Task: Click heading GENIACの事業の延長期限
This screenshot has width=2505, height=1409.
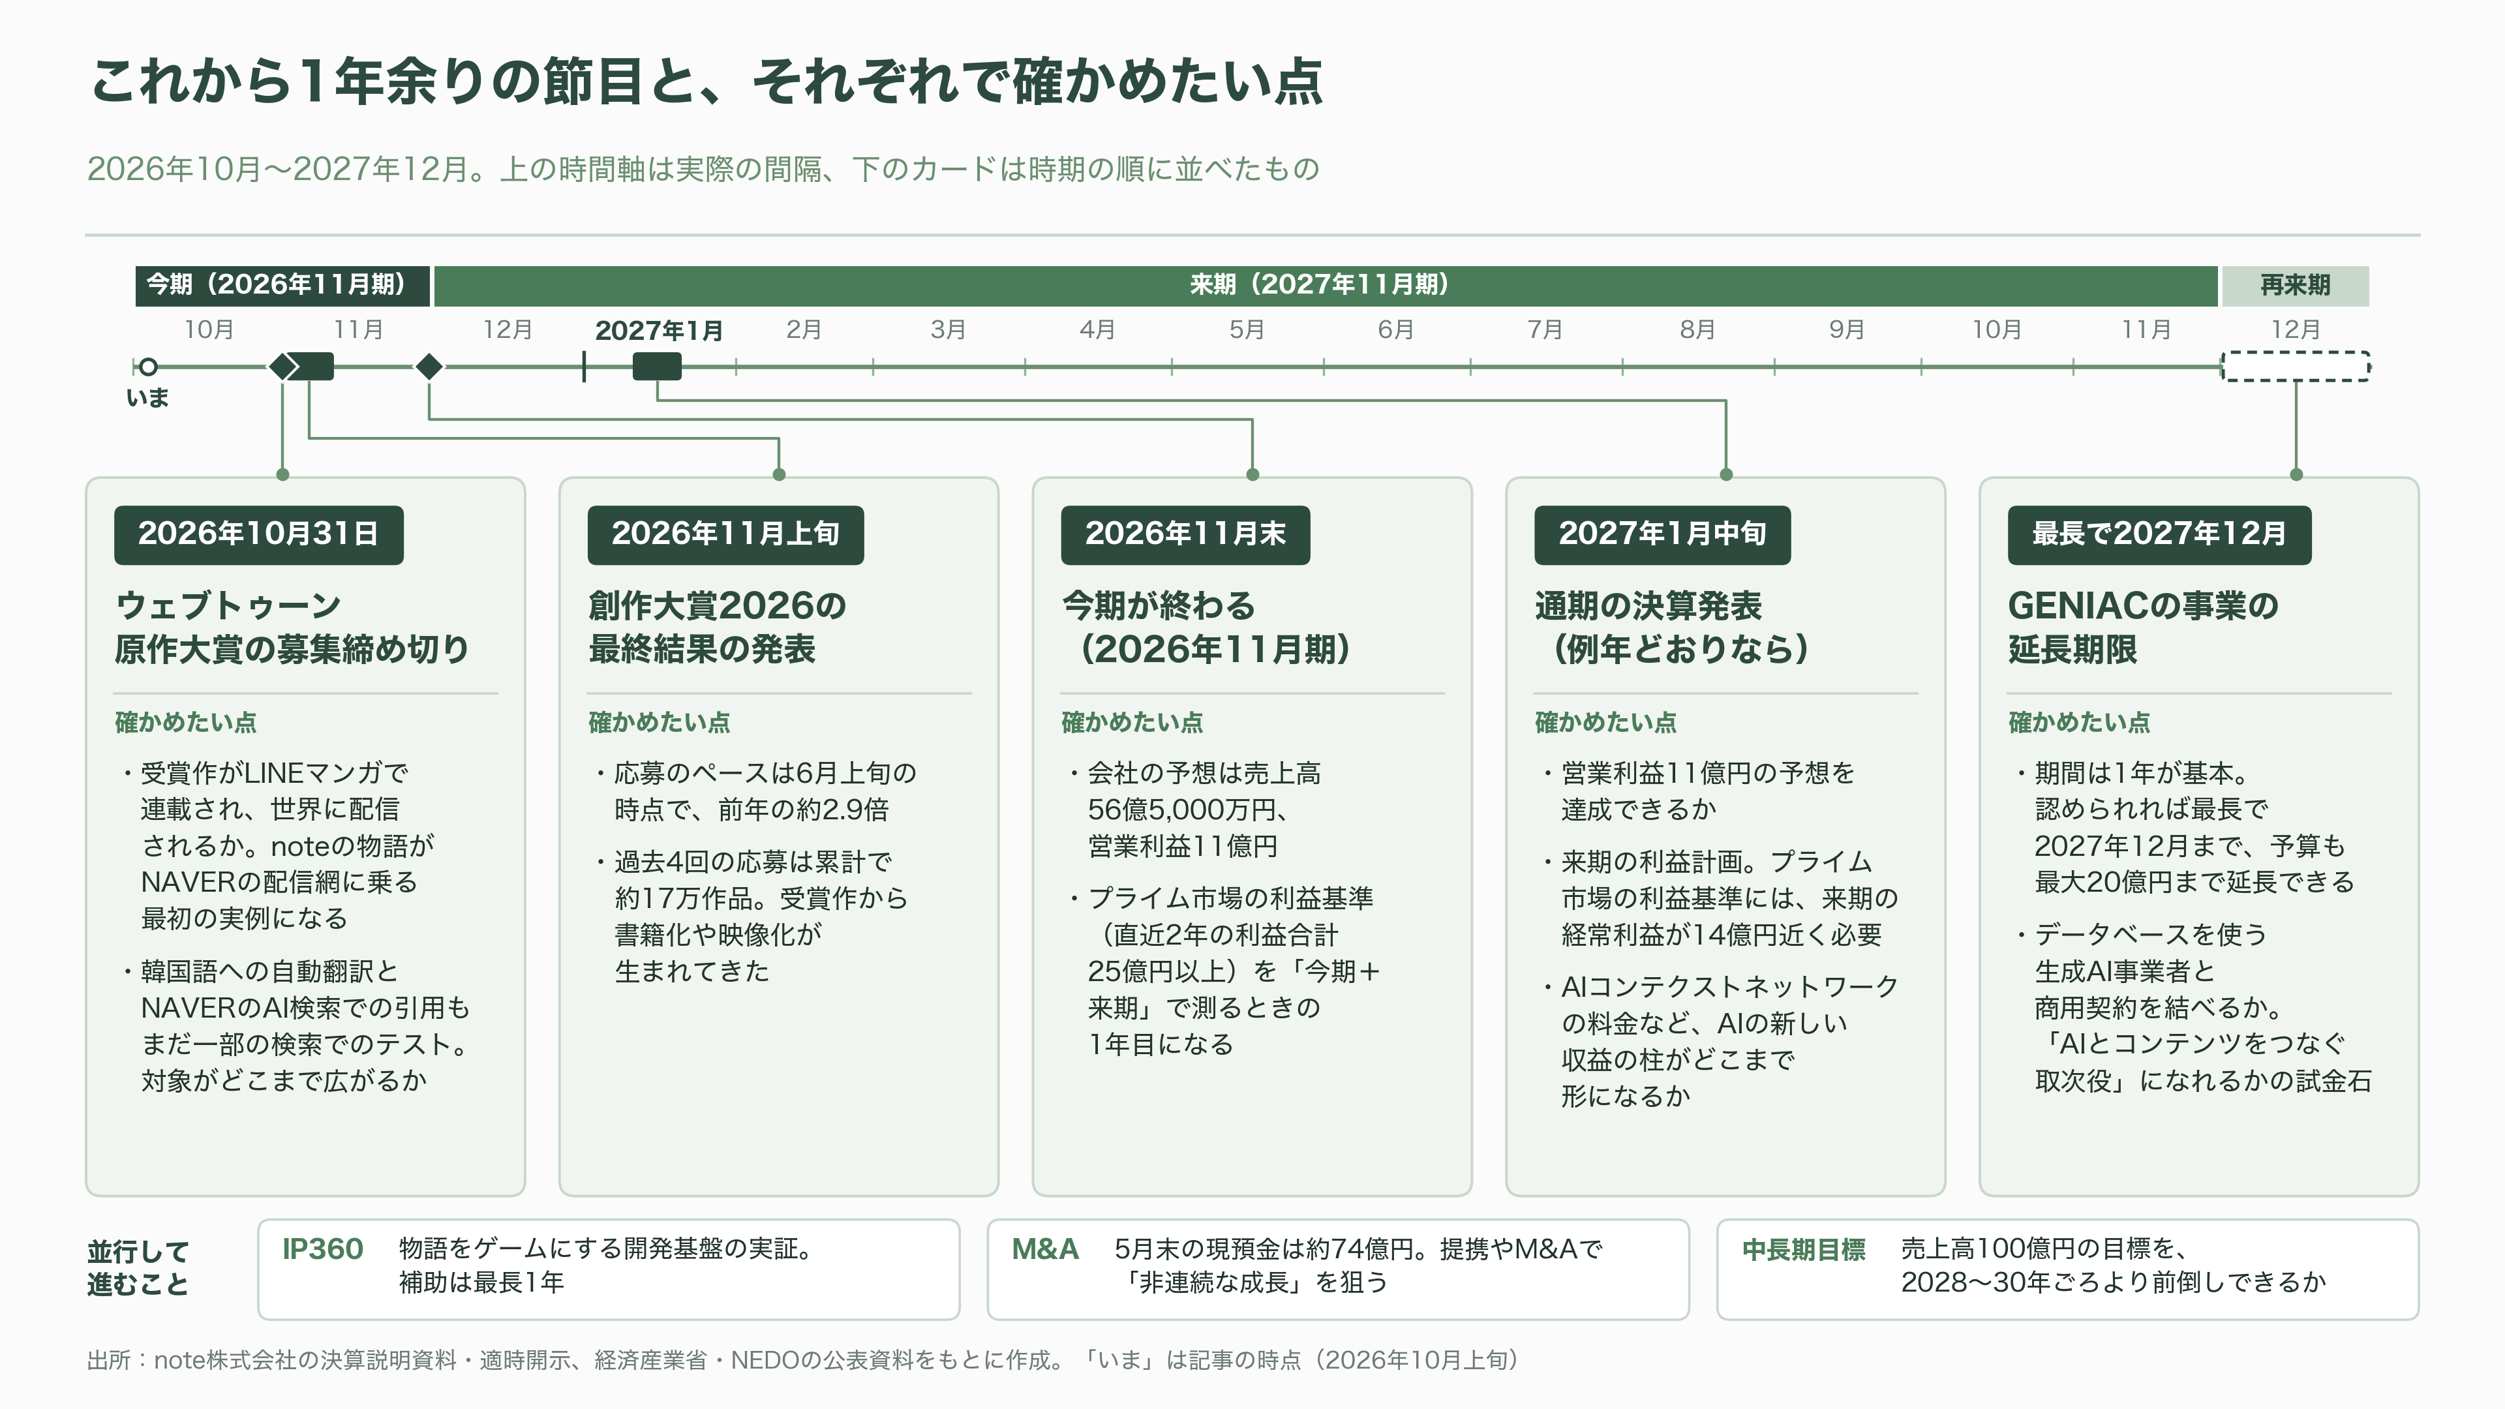Action: tap(2143, 627)
